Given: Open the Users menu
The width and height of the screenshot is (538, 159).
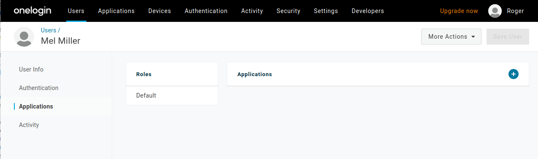Looking at the screenshot, I should (76, 11).
